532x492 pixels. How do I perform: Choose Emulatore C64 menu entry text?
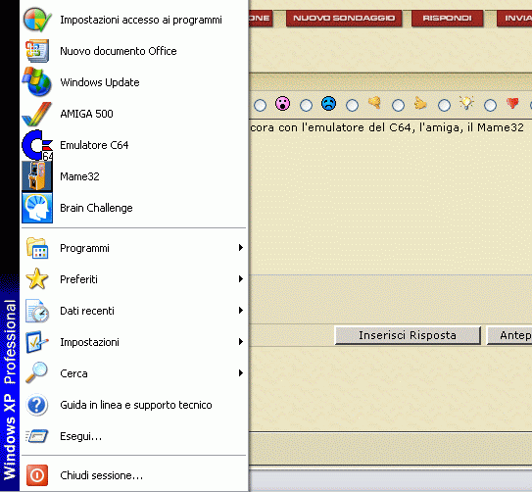[x=94, y=145]
